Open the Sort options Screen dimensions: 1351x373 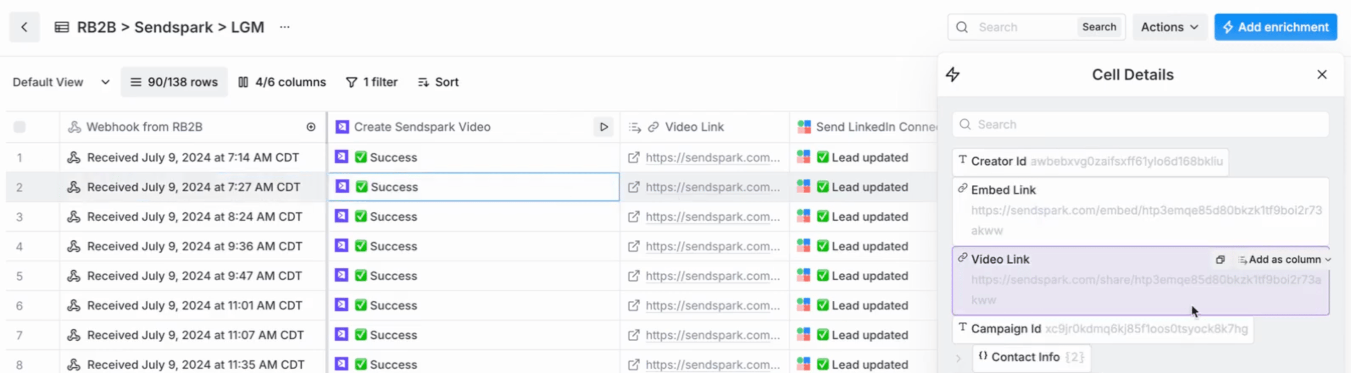tap(439, 82)
